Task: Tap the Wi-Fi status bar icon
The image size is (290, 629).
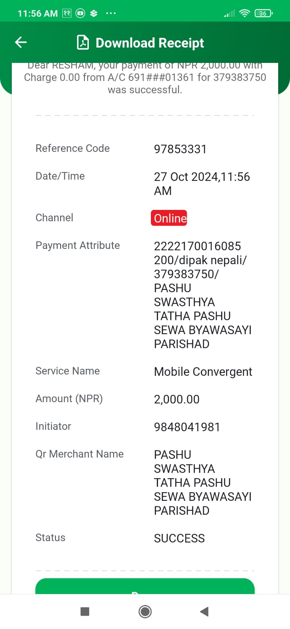Action: [244, 13]
